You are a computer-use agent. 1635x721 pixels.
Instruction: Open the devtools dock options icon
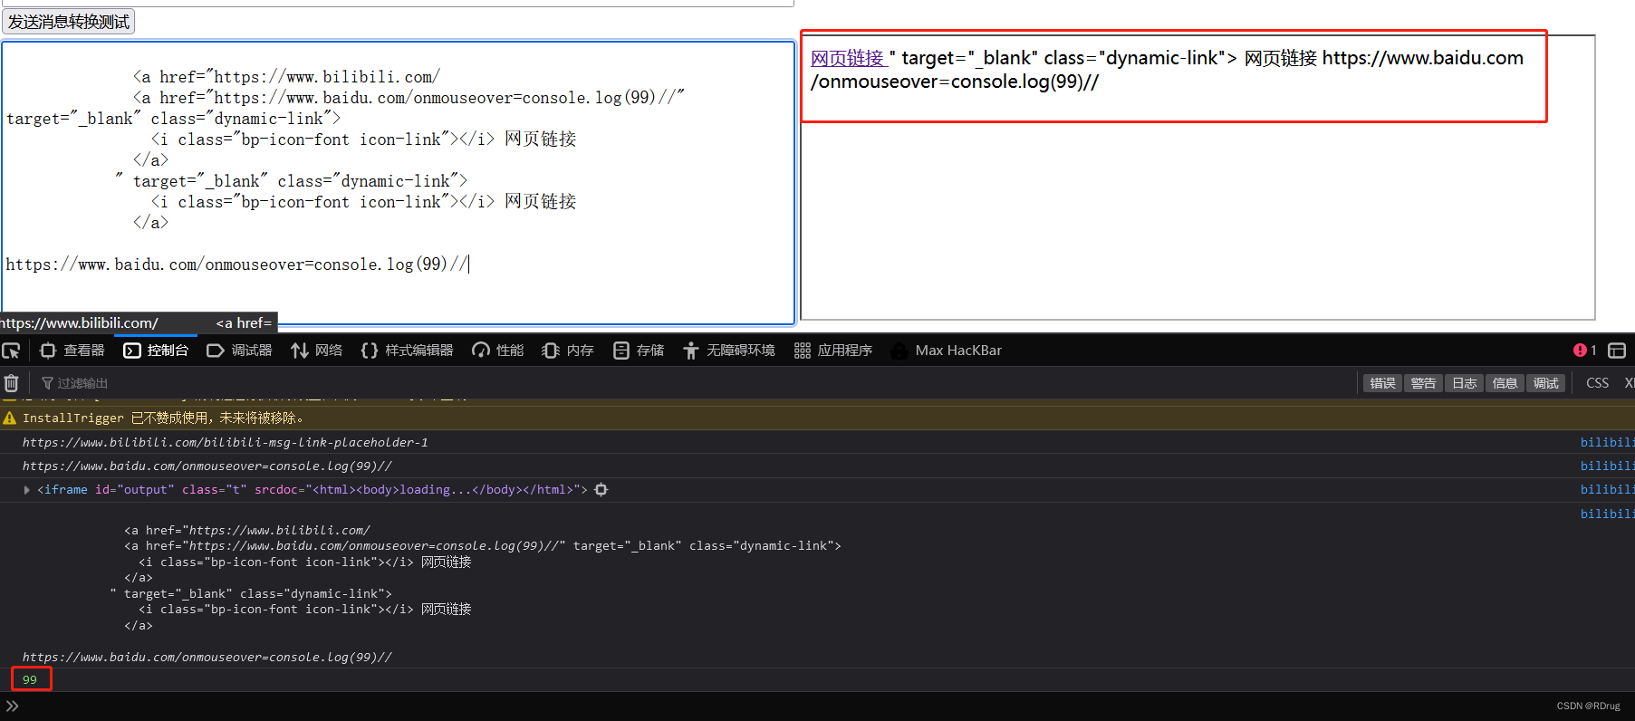click(x=1617, y=351)
